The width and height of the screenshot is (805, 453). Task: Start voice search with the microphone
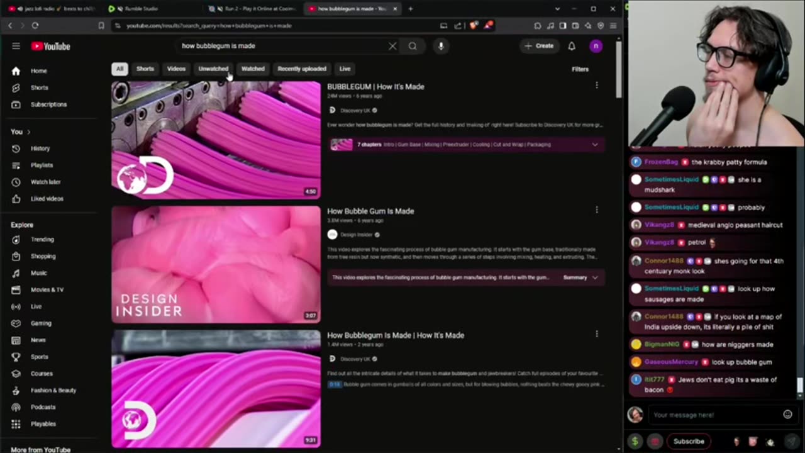pyautogui.click(x=441, y=46)
